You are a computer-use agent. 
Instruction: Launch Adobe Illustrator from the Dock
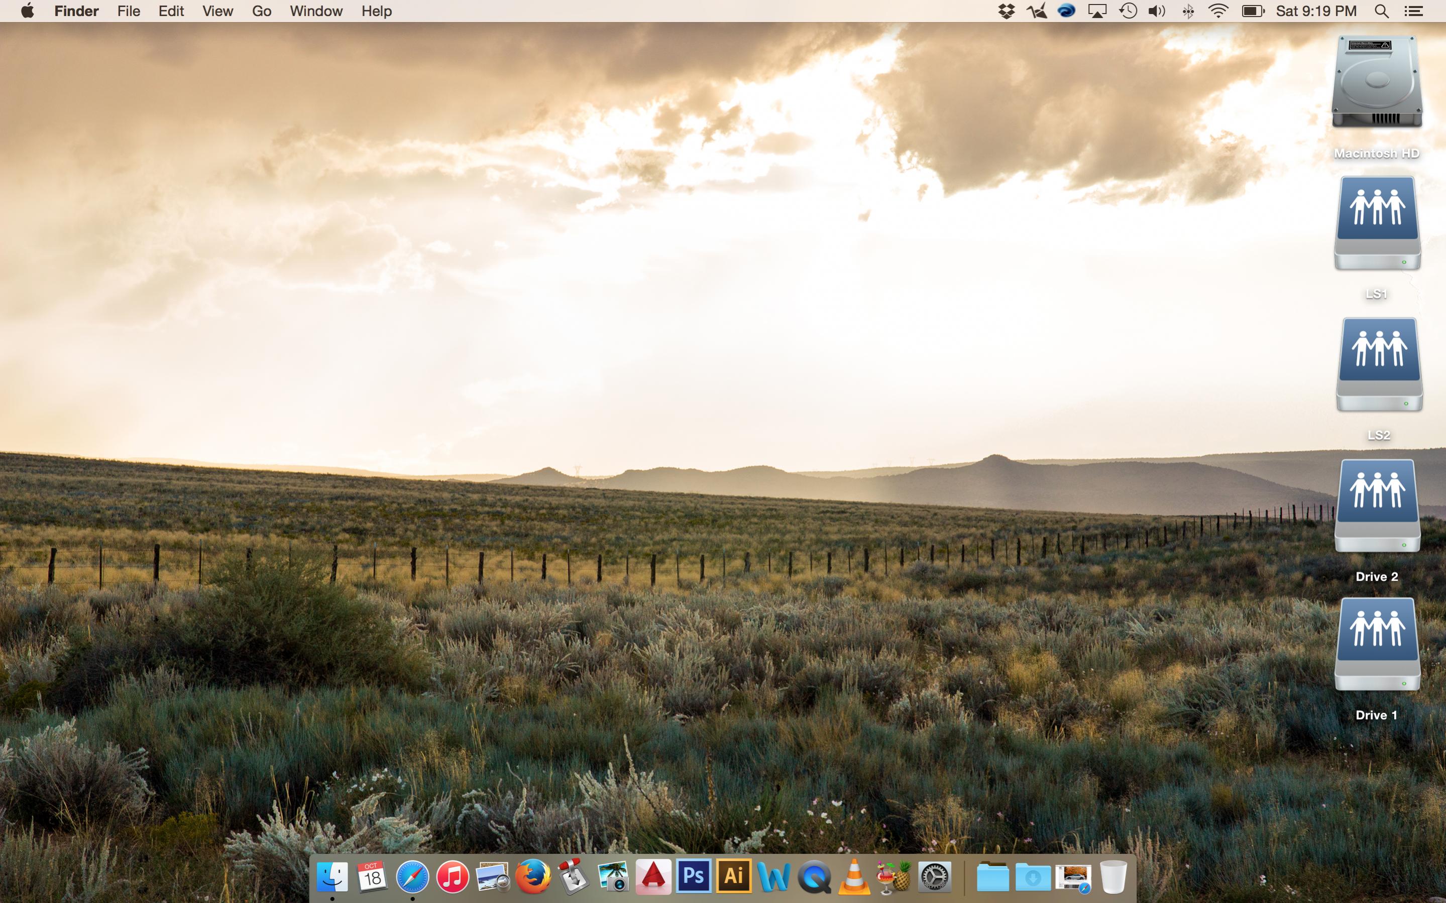coord(734,876)
